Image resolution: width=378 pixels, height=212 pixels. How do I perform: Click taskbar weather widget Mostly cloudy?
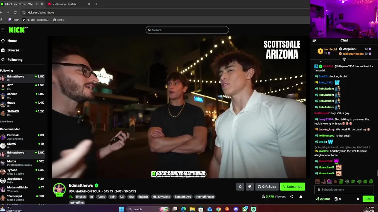tap(11, 209)
